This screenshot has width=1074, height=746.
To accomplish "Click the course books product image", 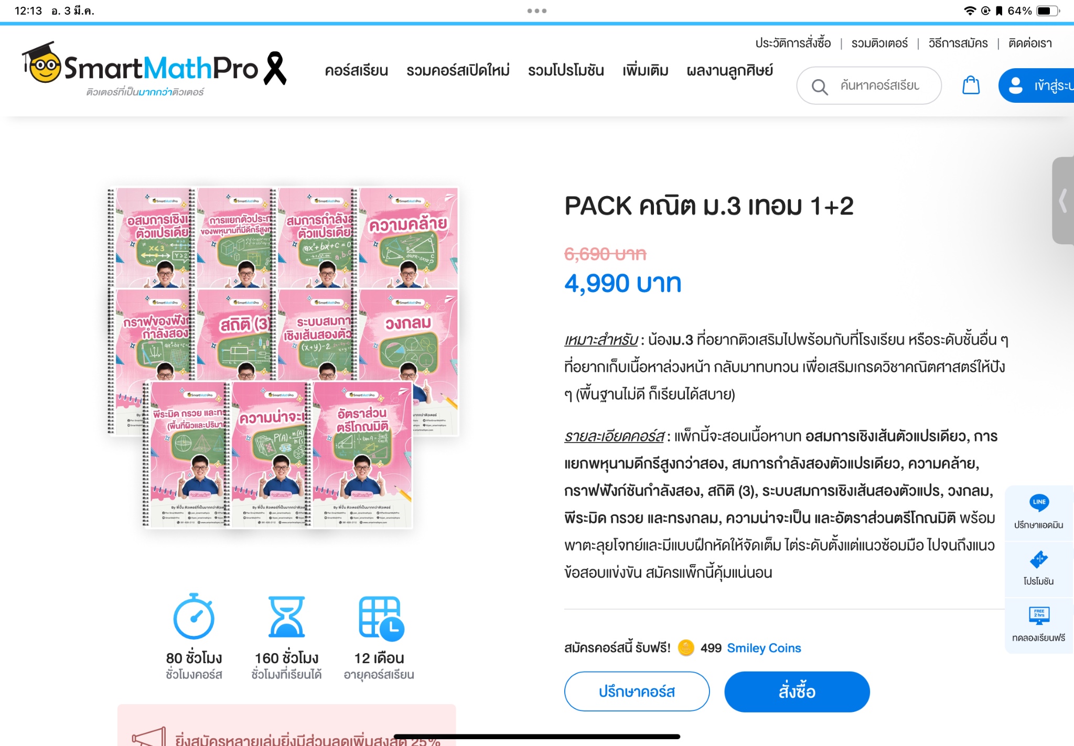I will [x=283, y=357].
